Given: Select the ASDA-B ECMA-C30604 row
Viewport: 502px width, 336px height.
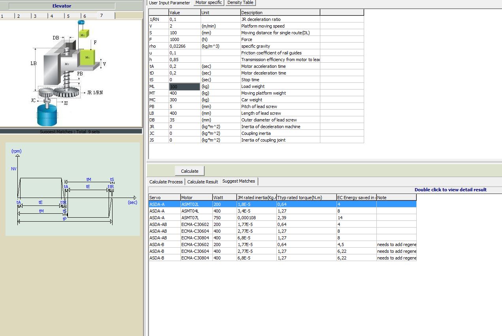Looking at the screenshot, I should [x=282, y=251].
